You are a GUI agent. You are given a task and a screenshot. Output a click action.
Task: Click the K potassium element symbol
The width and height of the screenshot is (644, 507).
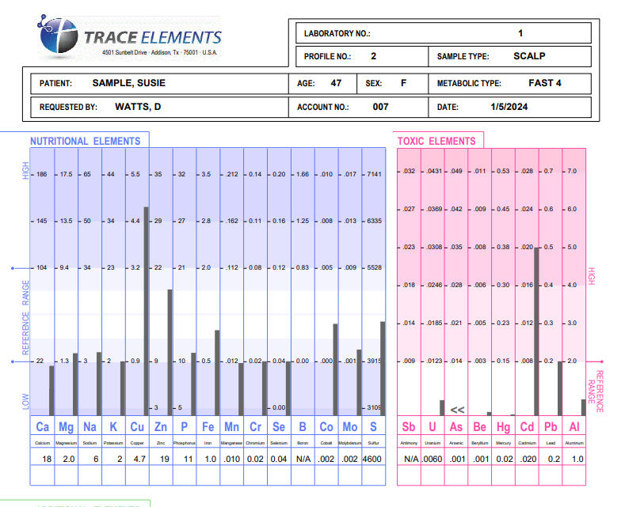pos(113,427)
